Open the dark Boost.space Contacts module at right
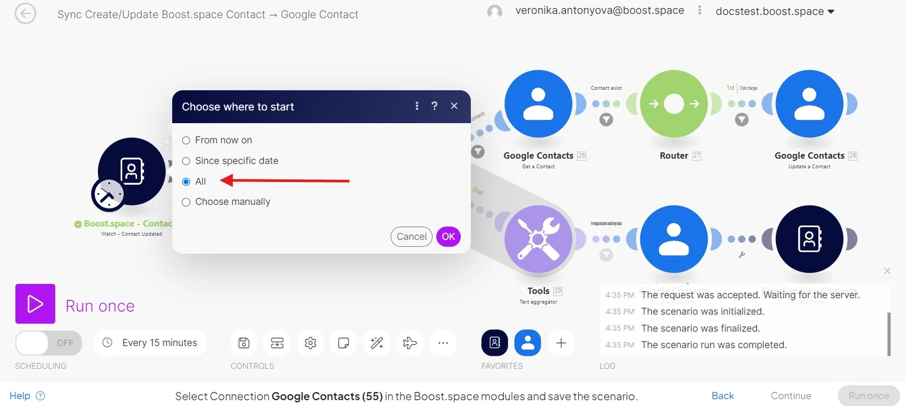The width and height of the screenshot is (905, 406). tap(809, 239)
